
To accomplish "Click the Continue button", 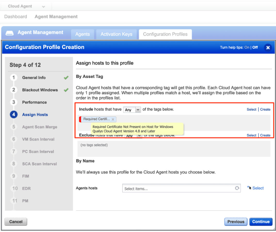I will [261, 221].
